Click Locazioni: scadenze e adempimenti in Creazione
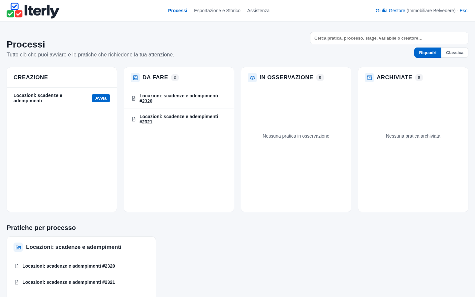Image resolution: width=475 pixels, height=297 pixels. [38, 98]
